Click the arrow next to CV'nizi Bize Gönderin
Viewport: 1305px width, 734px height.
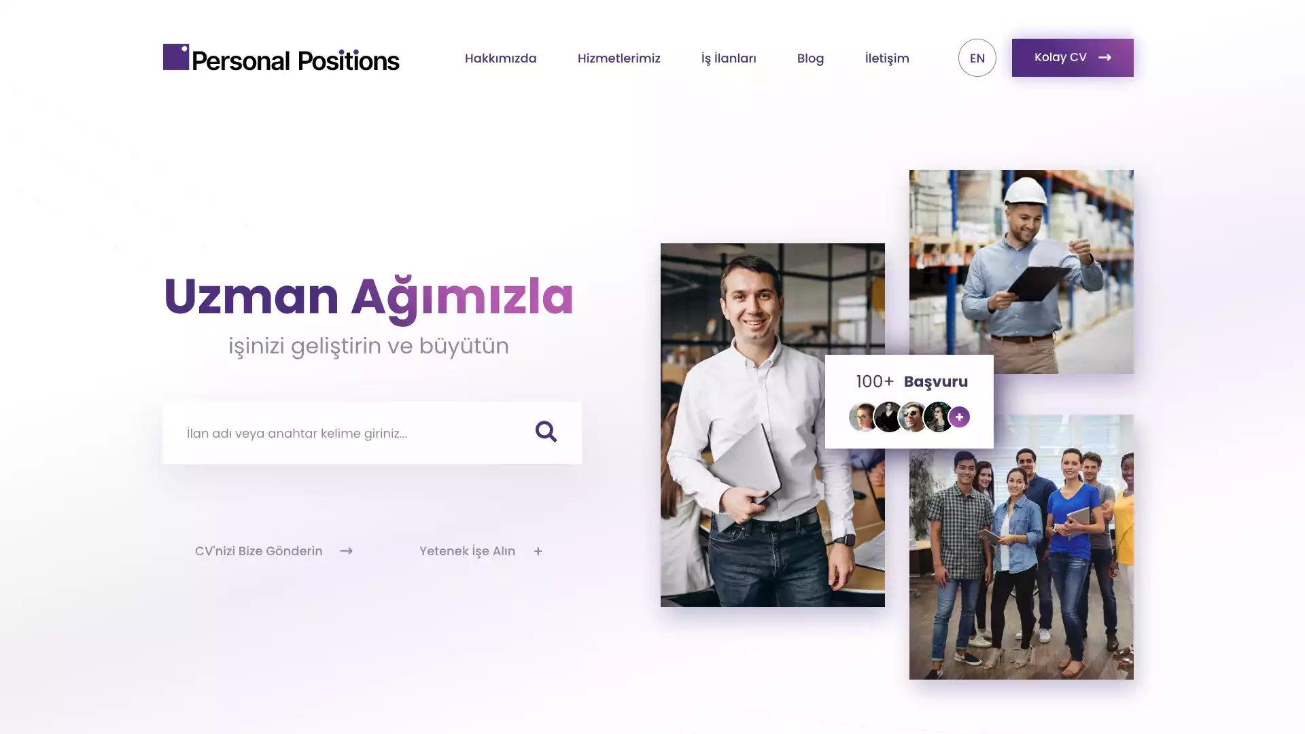(x=346, y=551)
